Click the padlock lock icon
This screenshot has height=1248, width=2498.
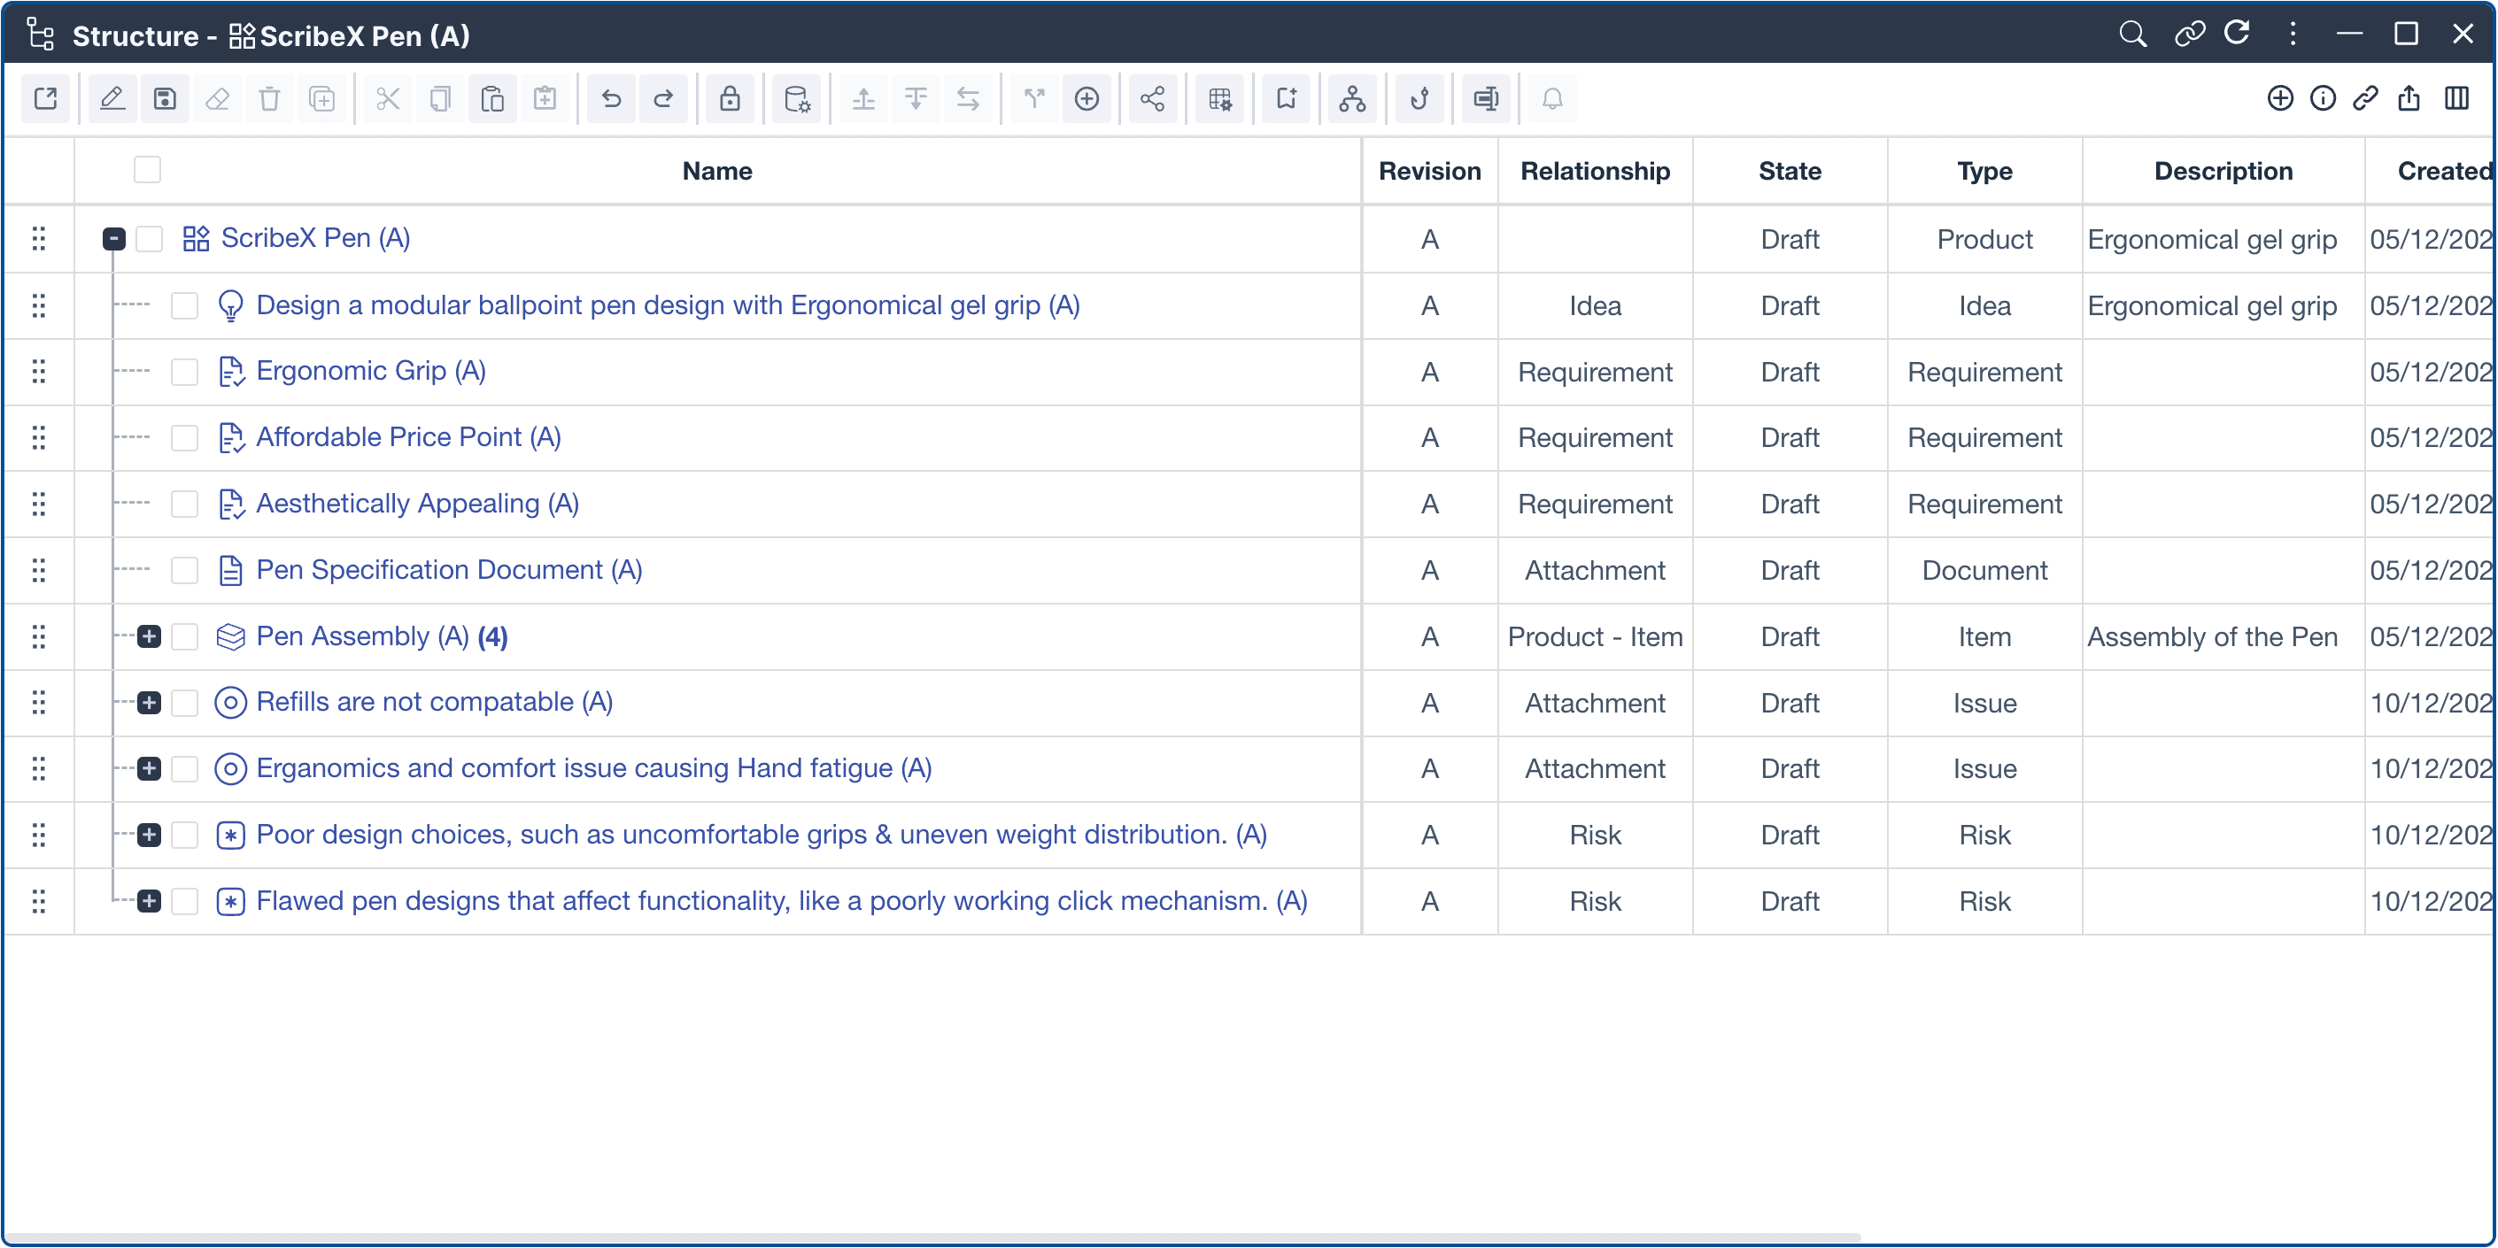[730, 99]
